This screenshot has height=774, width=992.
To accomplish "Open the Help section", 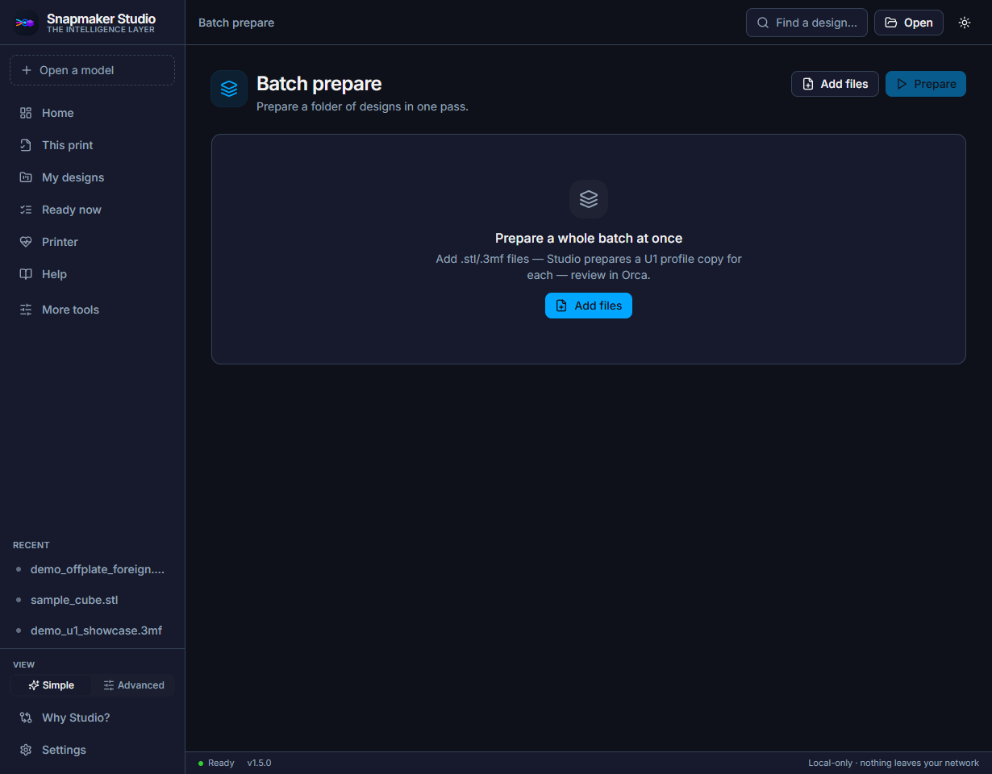I will point(92,274).
